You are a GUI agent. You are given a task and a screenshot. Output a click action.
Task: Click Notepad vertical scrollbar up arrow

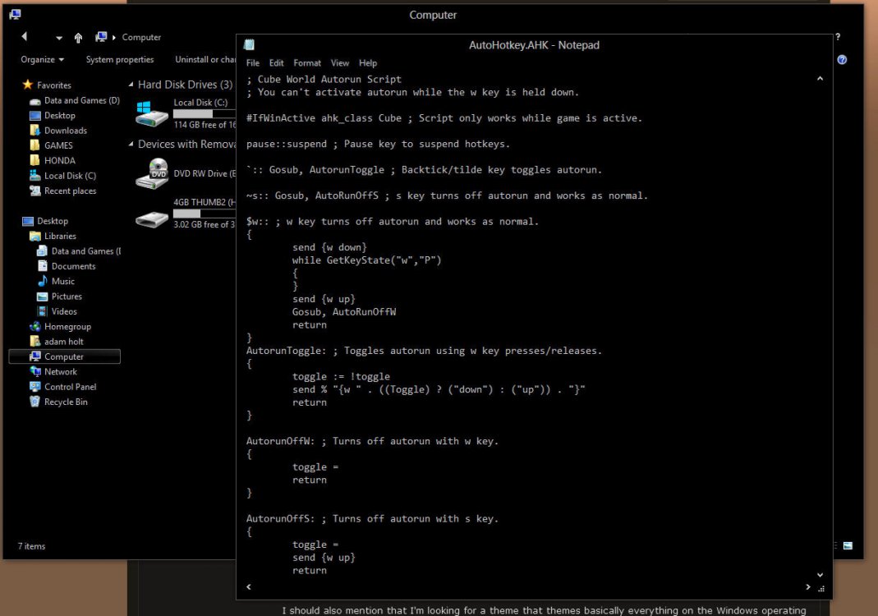click(x=820, y=78)
